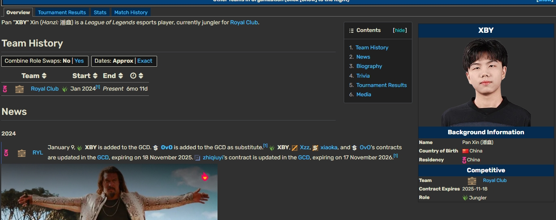Screen dimensions: 556x220
Task: Click top lane icon before Xzz
Action: coord(295,148)
